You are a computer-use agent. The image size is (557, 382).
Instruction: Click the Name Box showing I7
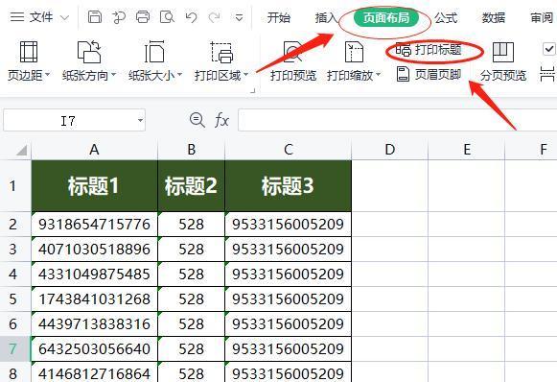point(67,121)
